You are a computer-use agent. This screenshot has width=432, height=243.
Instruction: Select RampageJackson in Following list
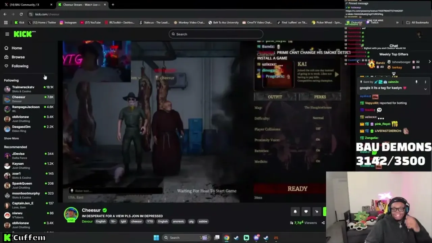pyautogui.click(x=29, y=109)
